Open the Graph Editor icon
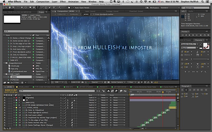Screen dimensions: 212x132 tap(125, 91)
